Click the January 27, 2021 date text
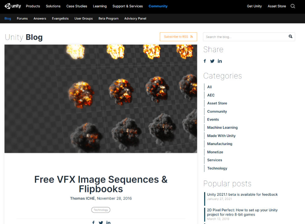 (219, 199)
